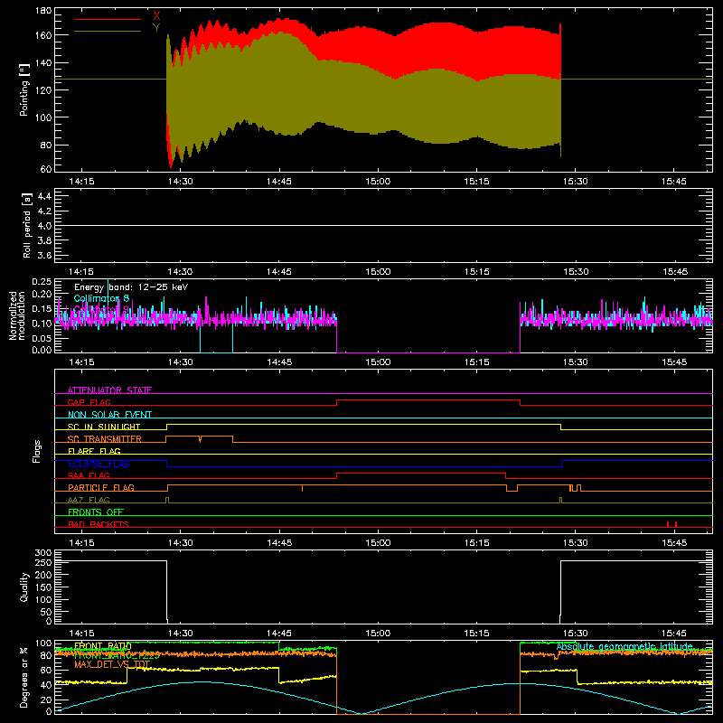Click the 60 tick on Pointing axis
723x723 pixels.
click(x=46, y=169)
